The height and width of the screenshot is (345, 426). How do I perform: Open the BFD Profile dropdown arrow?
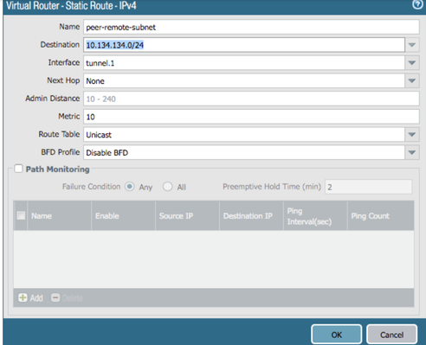(412, 152)
